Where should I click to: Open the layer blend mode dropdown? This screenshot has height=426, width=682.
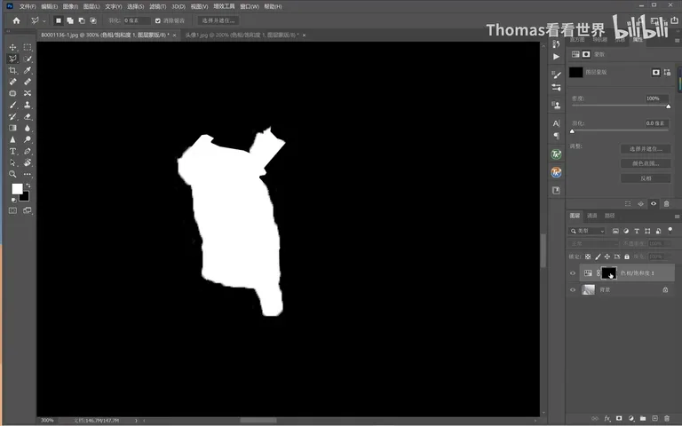(x=593, y=244)
